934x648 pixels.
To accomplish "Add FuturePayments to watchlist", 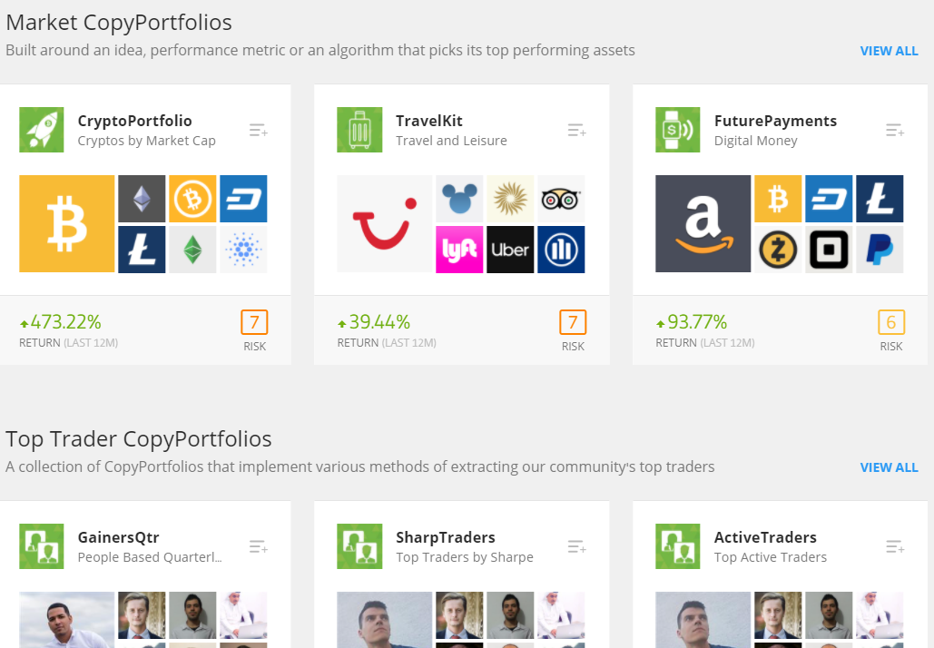I will coord(895,131).
